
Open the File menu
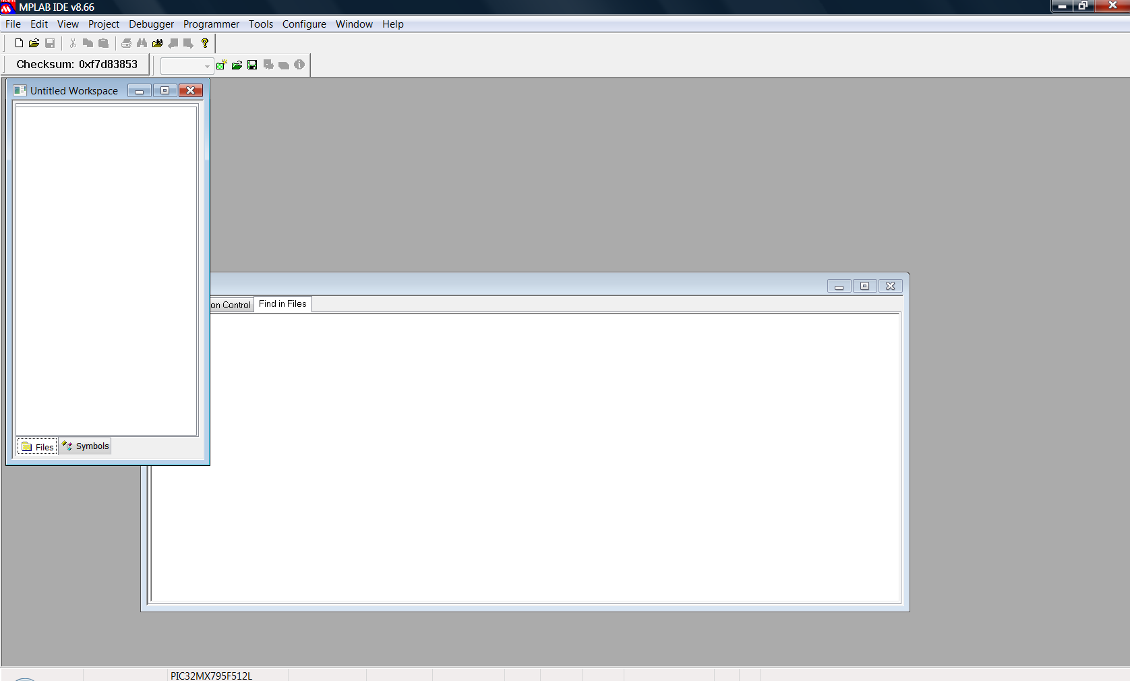tap(13, 24)
